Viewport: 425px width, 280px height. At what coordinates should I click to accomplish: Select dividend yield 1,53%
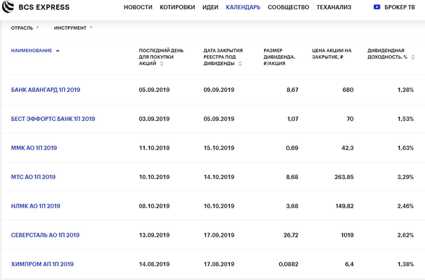pyautogui.click(x=406, y=119)
